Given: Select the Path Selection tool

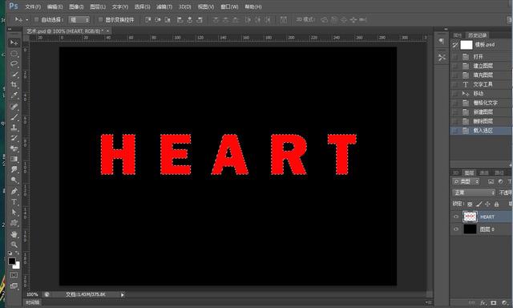Looking at the screenshot, I should coord(14,213).
